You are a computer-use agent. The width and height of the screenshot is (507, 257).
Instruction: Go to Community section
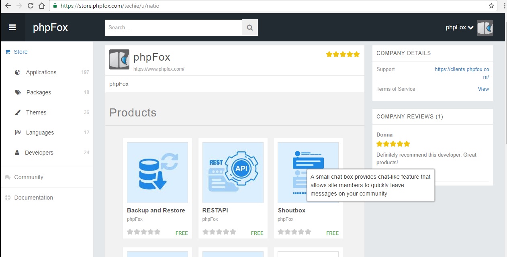pyautogui.click(x=29, y=177)
